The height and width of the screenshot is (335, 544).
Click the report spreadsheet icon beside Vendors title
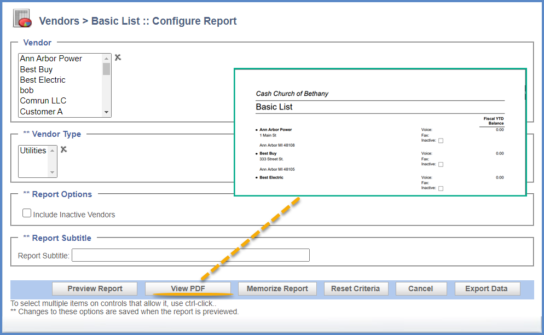[x=22, y=19]
